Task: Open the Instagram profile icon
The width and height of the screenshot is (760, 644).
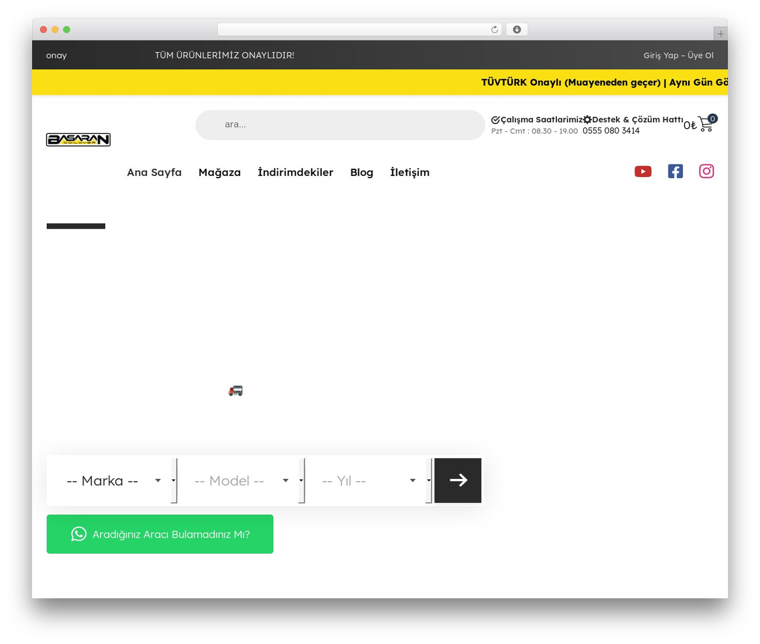Action: (707, 171)
